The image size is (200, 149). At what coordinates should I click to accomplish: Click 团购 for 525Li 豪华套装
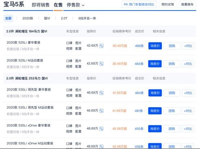(x=172, y=46)
